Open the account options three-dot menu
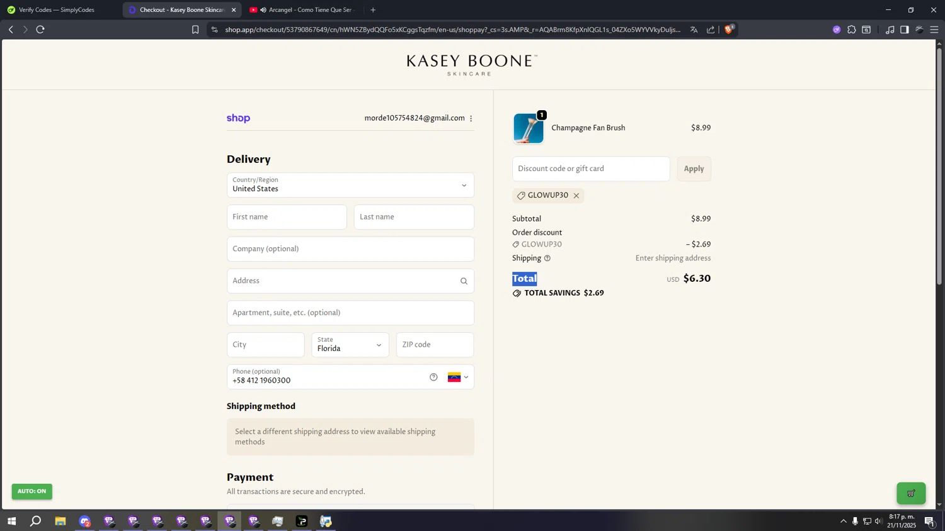The height and width of the screenshot is (531, 945). (x=471, y=118)
